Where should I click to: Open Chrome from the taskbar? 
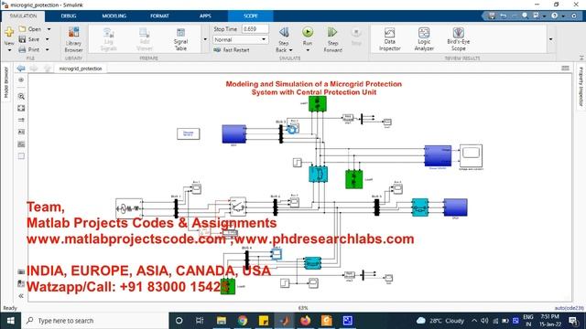[x=243, y=321]
